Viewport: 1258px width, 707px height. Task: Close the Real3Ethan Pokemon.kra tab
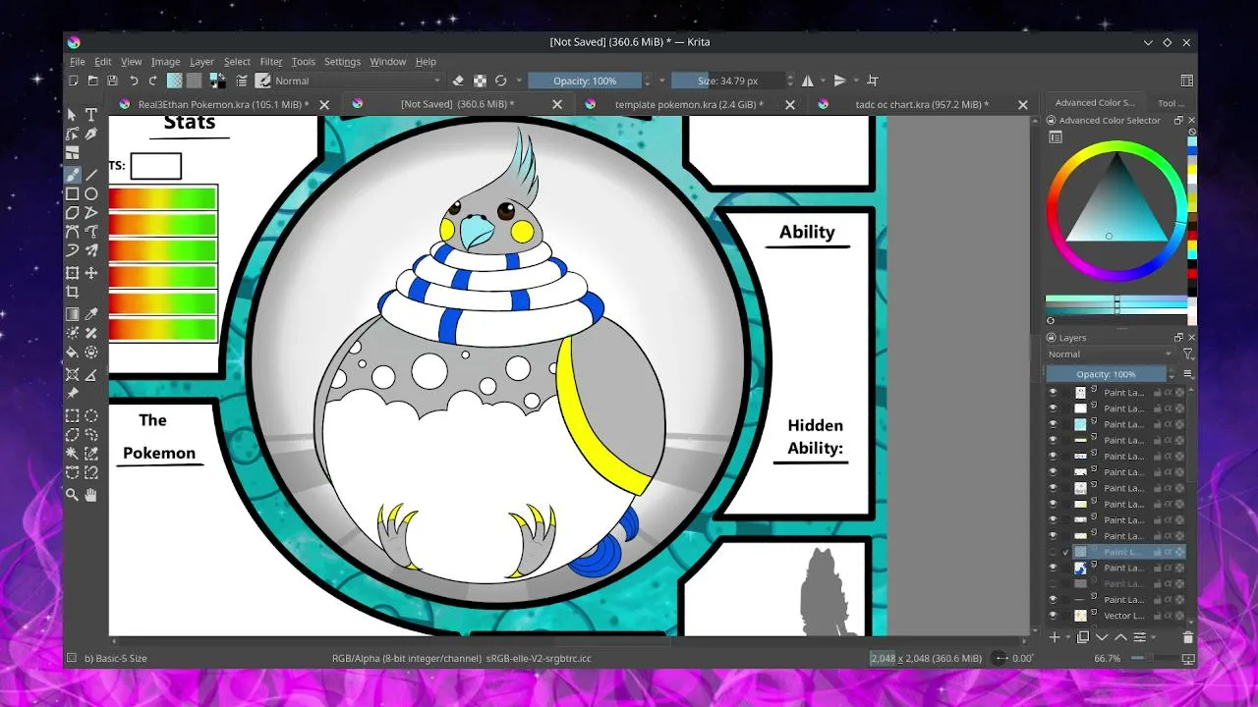click(x=324, y=104)
